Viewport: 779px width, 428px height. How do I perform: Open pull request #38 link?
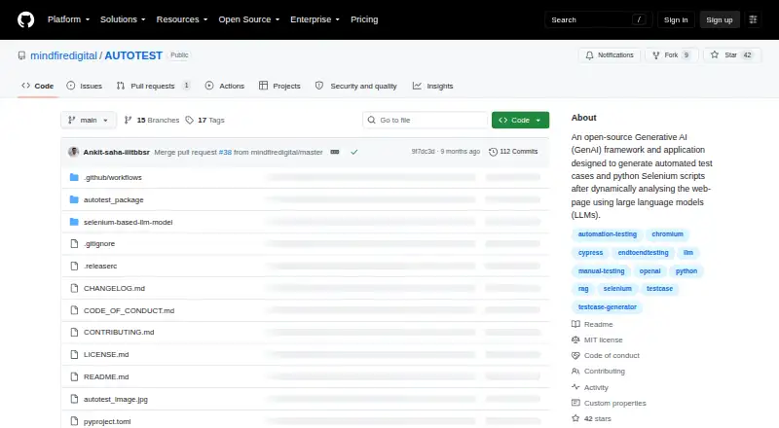pos(225,152)
